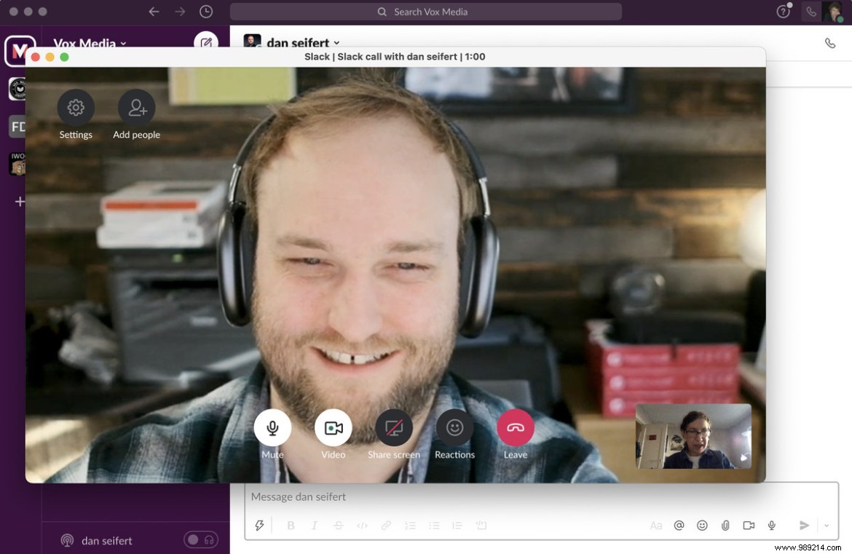The width and height of the screenshot is (852, 554).
Task: Leave the call with dan seifert
Action: click(x=515, y=428)
